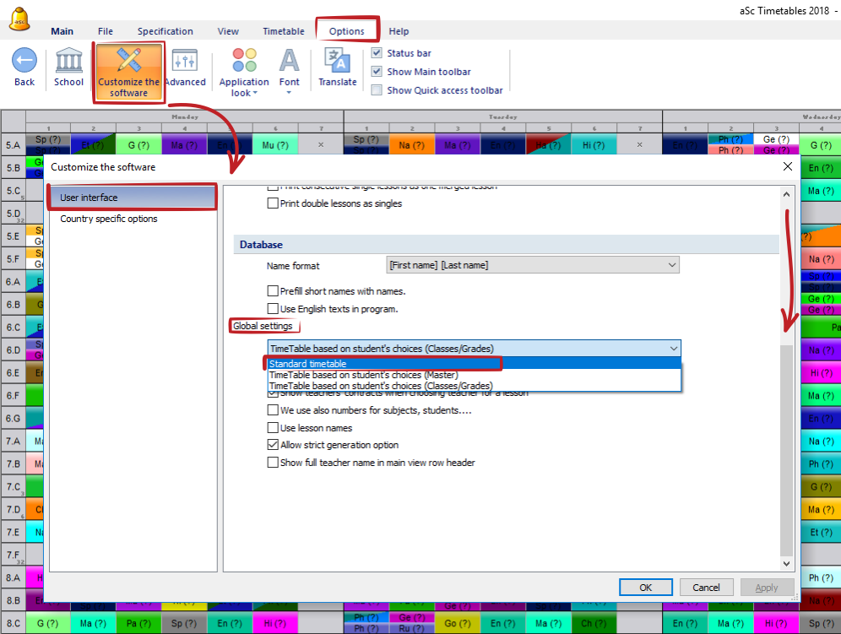Screen dimensions: 841x634
Task: Select Country specific options in sidebar
Action: [109, 219]
